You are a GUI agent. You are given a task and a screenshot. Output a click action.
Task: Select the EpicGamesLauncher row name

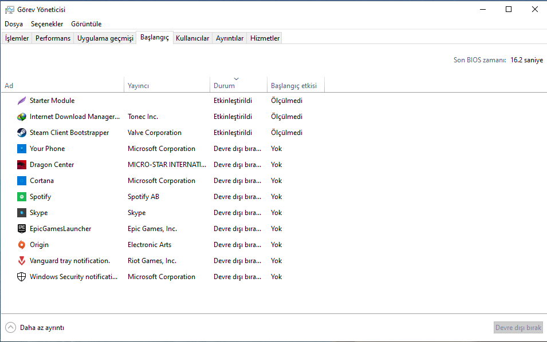pos(60,229)
